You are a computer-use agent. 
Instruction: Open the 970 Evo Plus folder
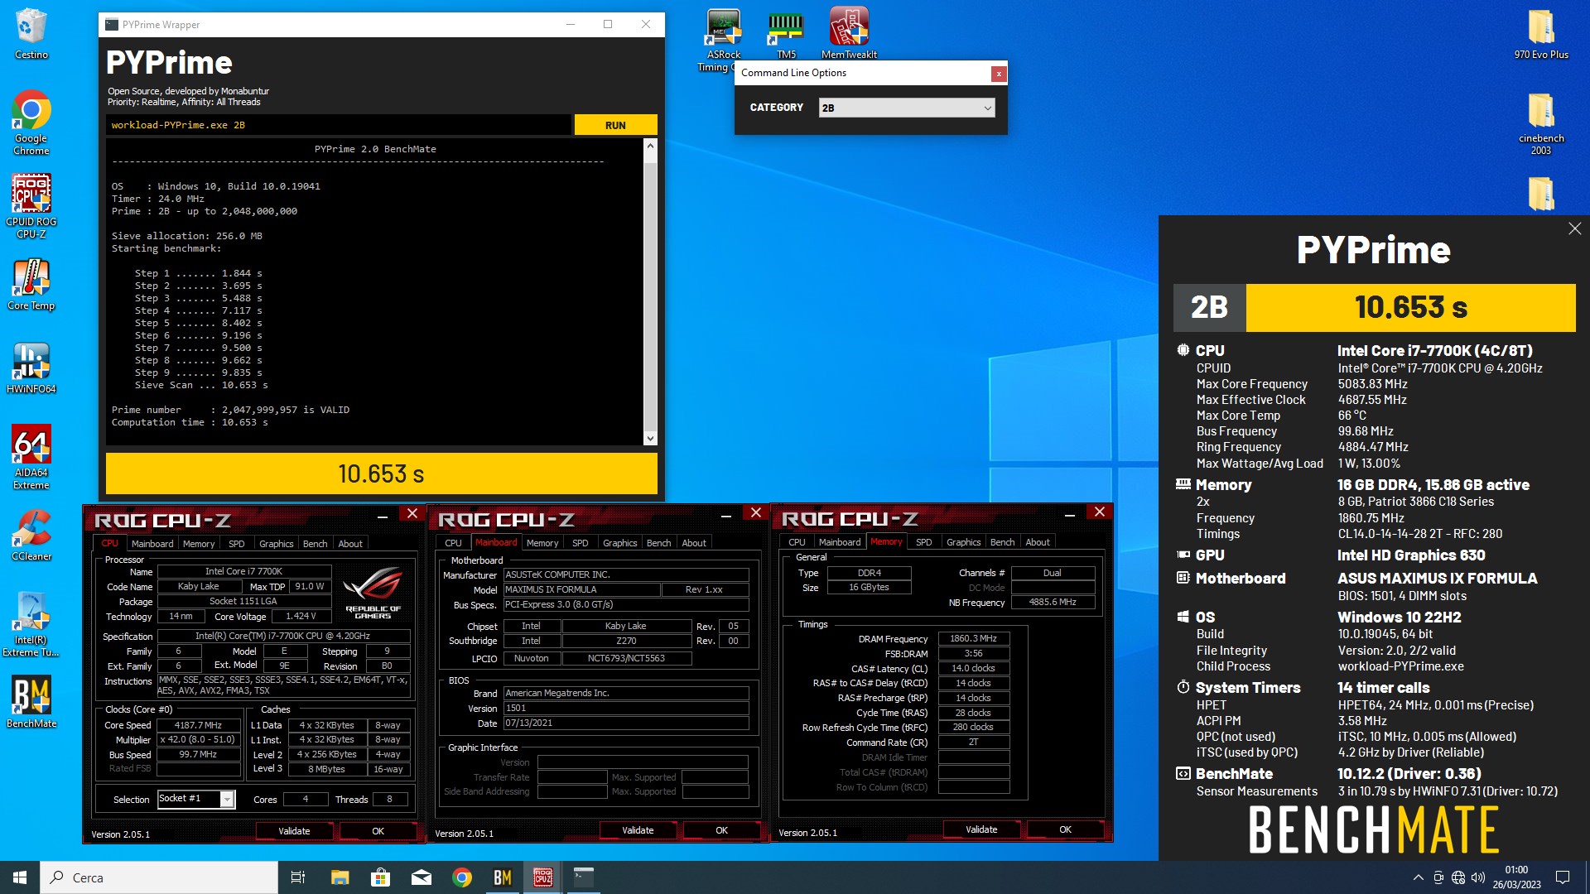[x=1541, y=33]
